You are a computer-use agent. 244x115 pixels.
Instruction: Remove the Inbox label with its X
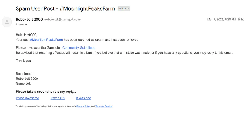pyautogui.click(x=128, y=8)
